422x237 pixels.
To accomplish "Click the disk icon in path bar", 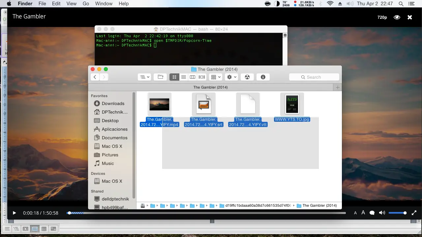I will (143, 205).
